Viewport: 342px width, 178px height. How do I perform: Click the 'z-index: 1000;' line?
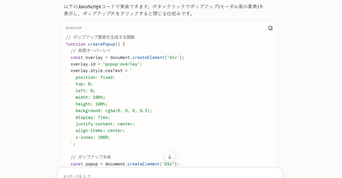pos(93,137)
